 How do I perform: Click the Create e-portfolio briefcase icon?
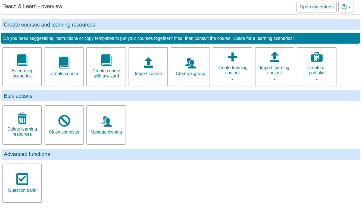coord(317,57)
